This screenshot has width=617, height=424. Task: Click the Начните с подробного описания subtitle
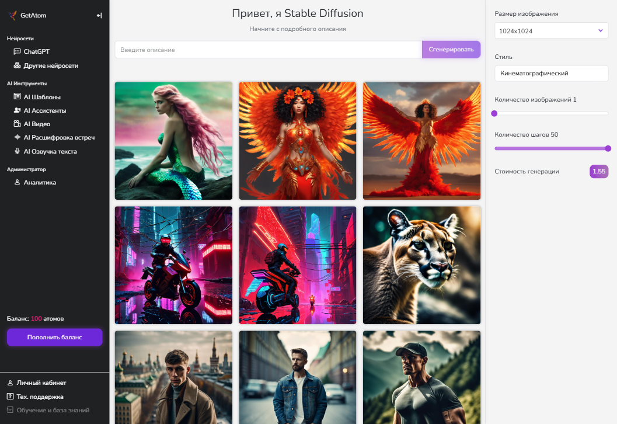[x=298, y=29]
